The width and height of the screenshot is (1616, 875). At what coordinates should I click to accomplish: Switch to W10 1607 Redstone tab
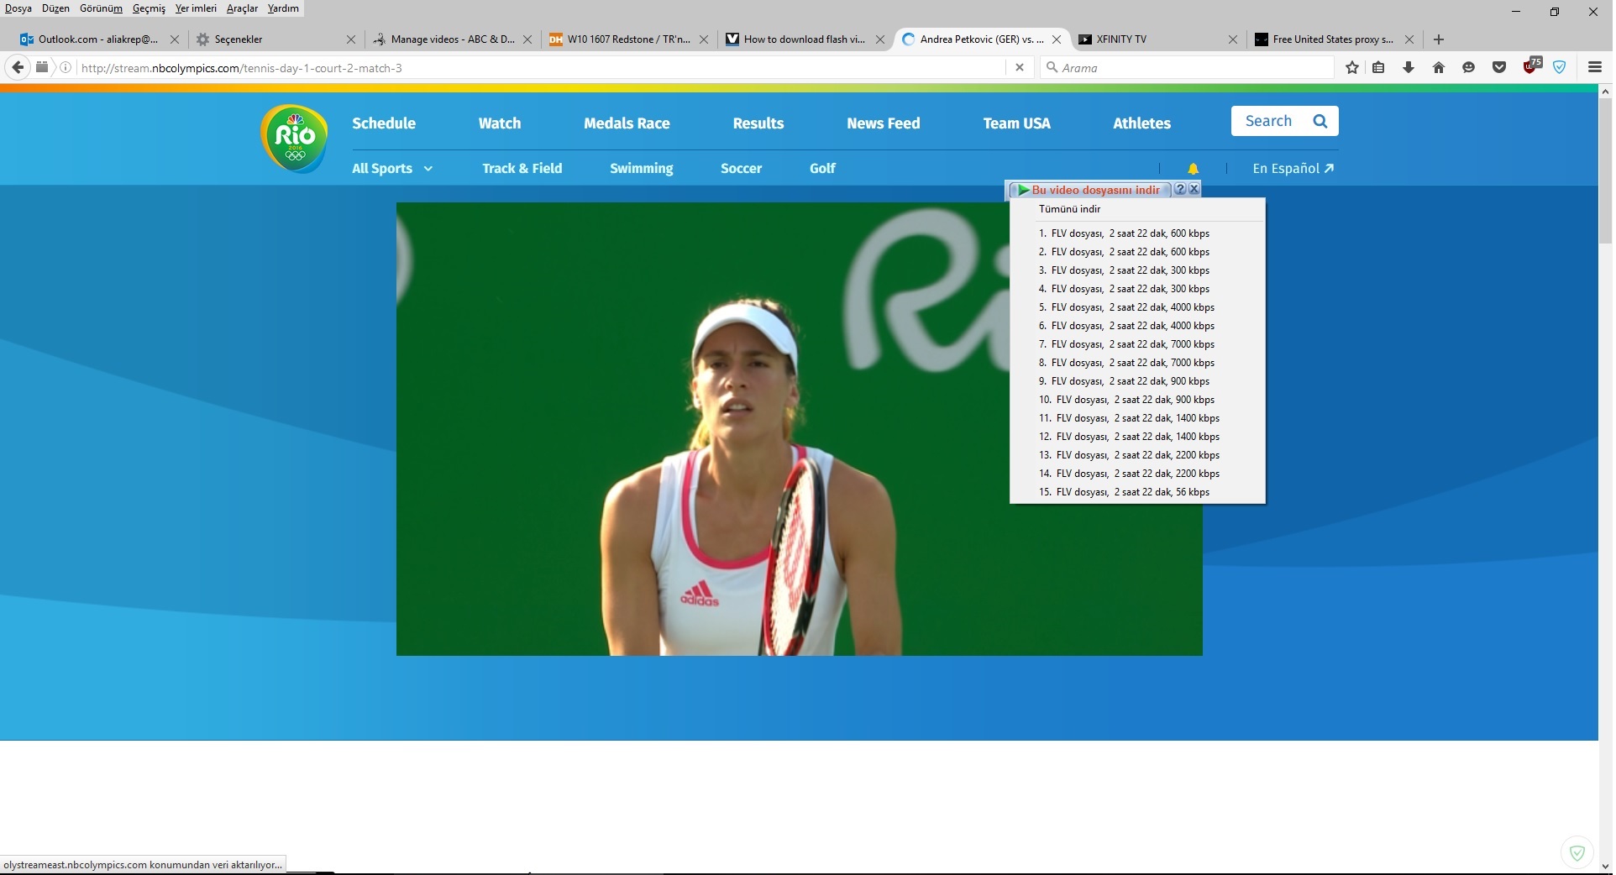click(x=627, y=39)
